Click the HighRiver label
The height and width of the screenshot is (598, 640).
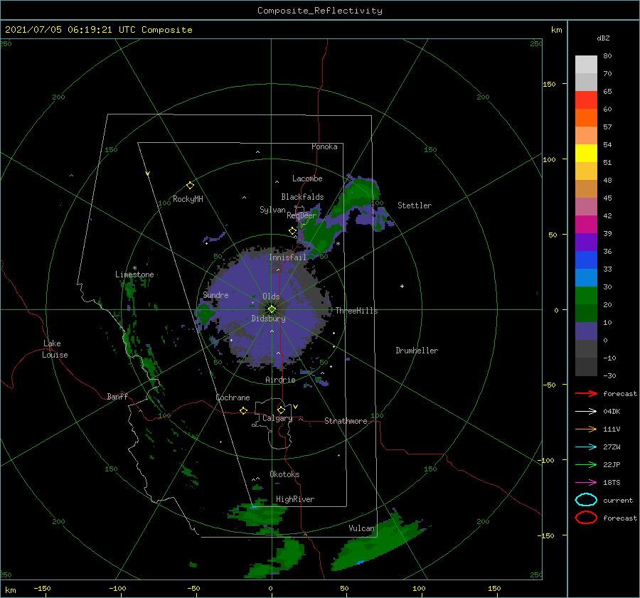tap(295, 499)
